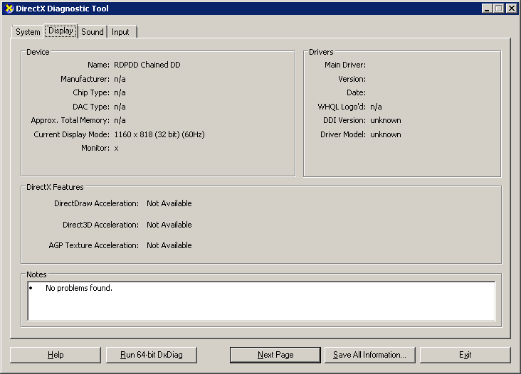This screenshot has width=521, height=374.
Task: Click the Direct3D Acceleration status text
Action: point(169,225)
